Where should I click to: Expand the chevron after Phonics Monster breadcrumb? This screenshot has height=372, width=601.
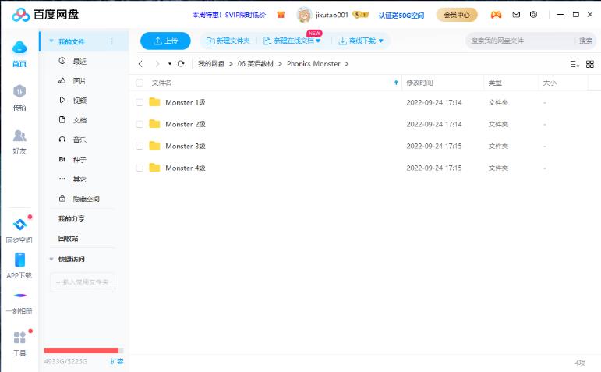coord(347,64)
